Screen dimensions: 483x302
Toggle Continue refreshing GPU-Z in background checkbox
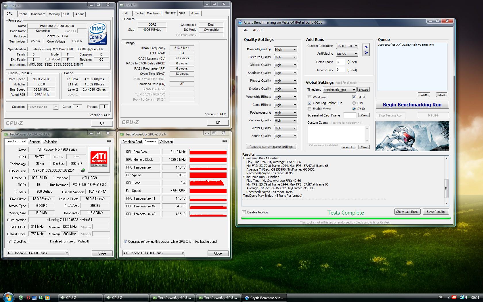click(125, 242)
